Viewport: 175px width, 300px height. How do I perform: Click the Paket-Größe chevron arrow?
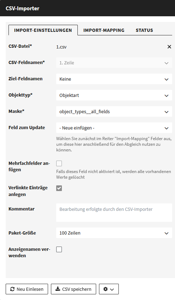point(167,233)
